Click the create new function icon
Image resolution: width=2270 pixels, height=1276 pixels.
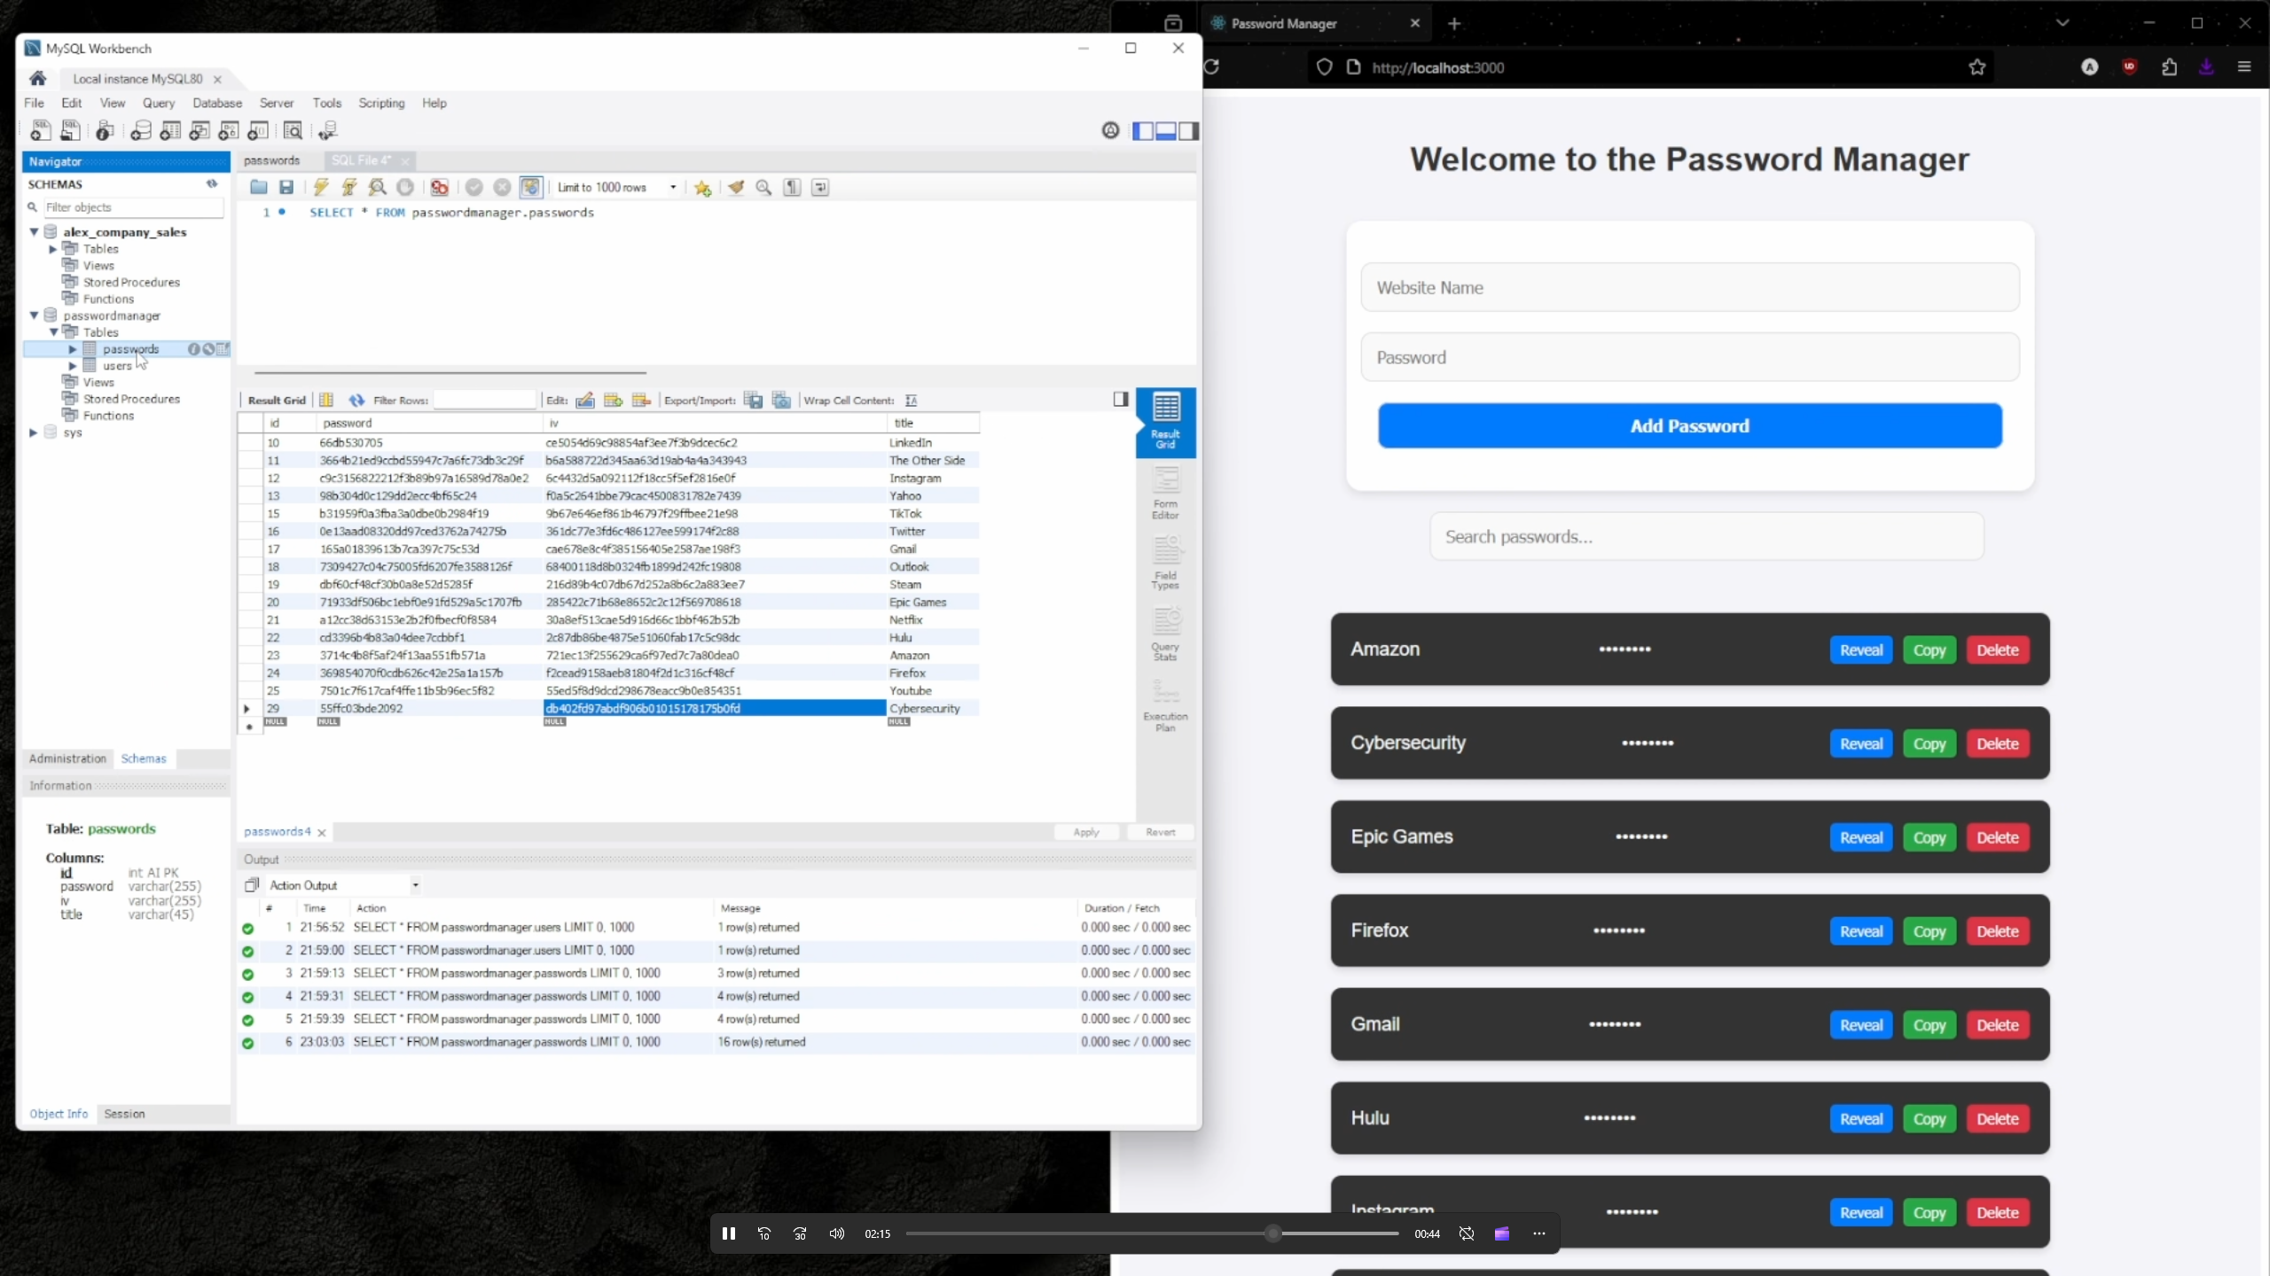point(258,131)
